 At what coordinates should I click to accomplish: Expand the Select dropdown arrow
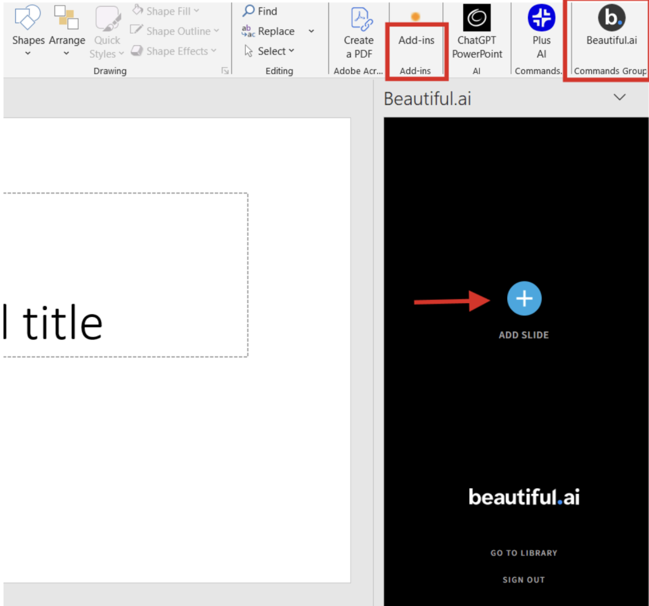pos(292,51)
